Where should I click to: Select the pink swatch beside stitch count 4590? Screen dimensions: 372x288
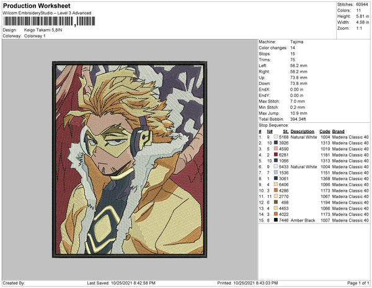click(x=276, y=149)
